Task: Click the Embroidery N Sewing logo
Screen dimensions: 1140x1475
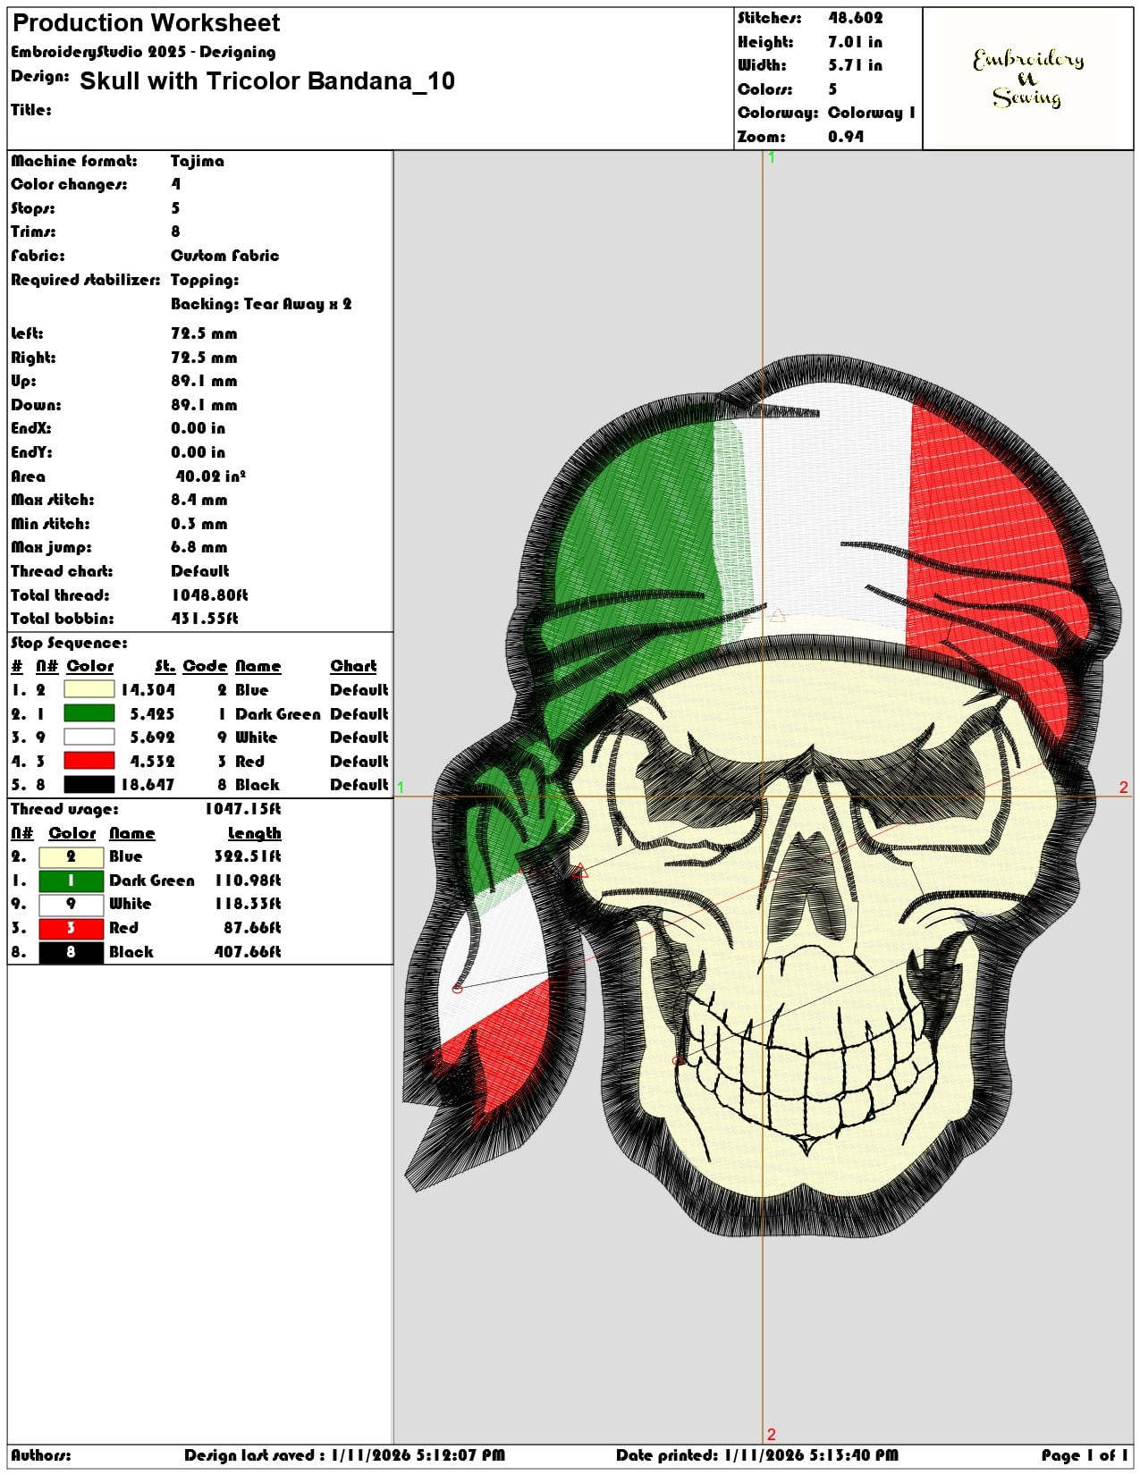Action: (x=1028, y=79)
